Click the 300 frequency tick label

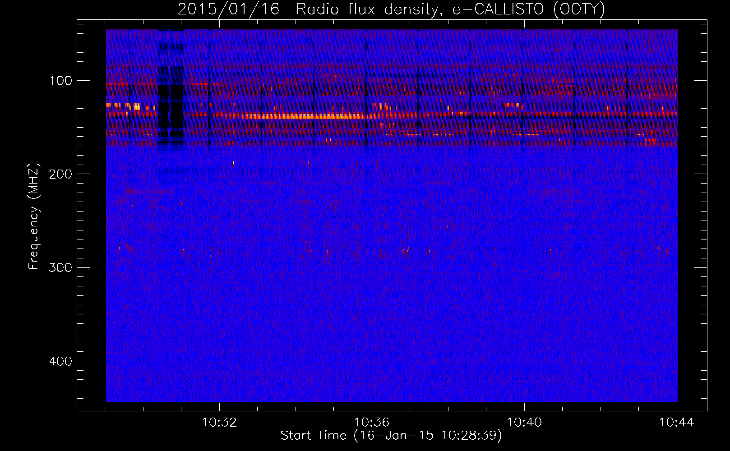coord(60,267)
